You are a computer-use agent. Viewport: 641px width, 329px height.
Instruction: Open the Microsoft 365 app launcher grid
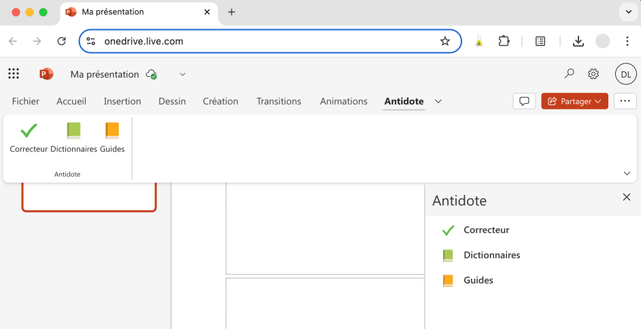tap(14, 74)
